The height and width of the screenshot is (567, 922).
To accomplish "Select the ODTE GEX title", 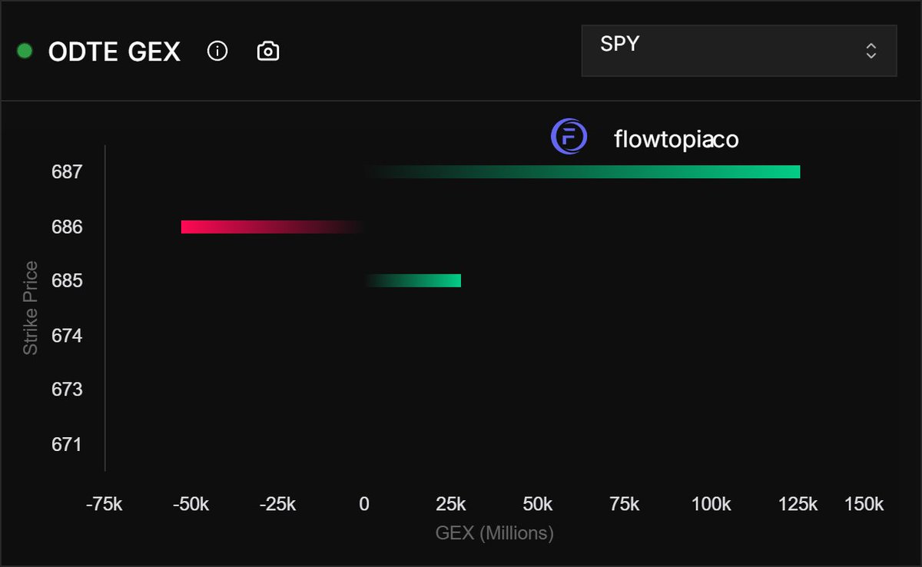I will point(114,51).
